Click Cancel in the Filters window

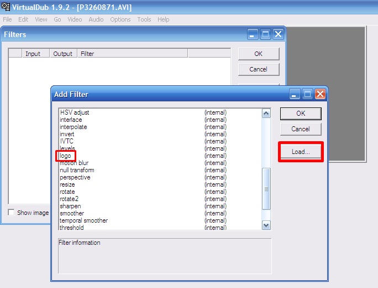pos(259,69)
